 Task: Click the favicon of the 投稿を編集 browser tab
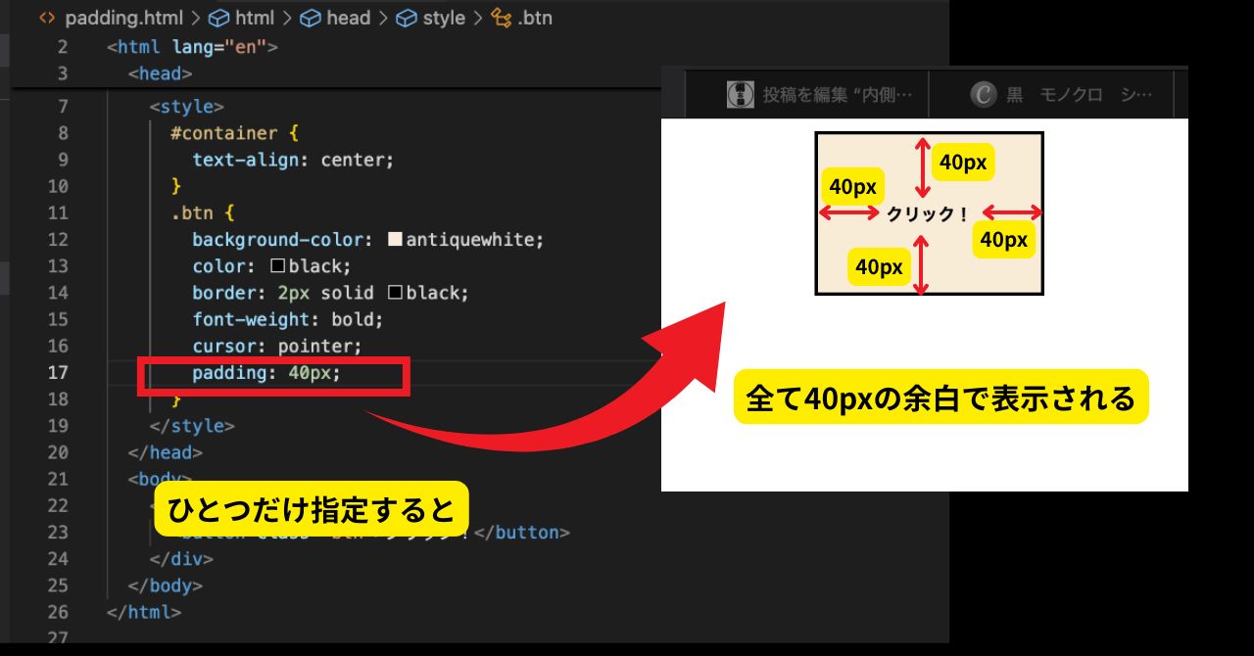(741, 94)
